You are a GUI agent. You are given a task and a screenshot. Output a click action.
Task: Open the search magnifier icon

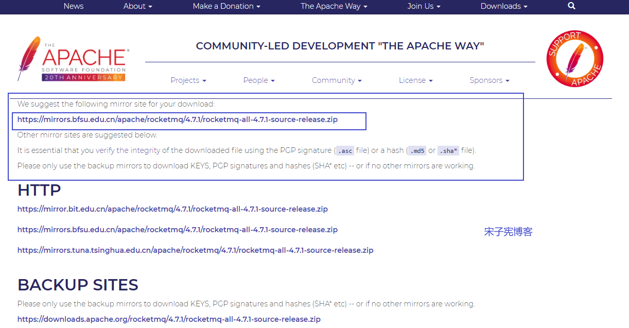click(x=571, y=6)
